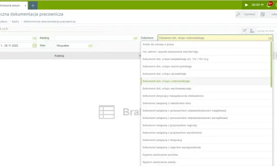Close the Elektroniczna dokum... tab
This screenshot has width=277, height=166.
(26, 6)
